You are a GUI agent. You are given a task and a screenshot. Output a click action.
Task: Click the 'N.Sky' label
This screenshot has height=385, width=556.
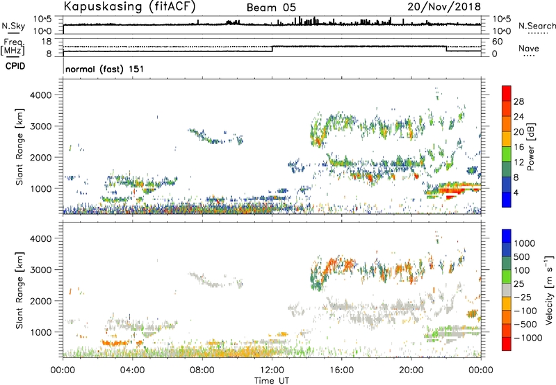(13, 26)
